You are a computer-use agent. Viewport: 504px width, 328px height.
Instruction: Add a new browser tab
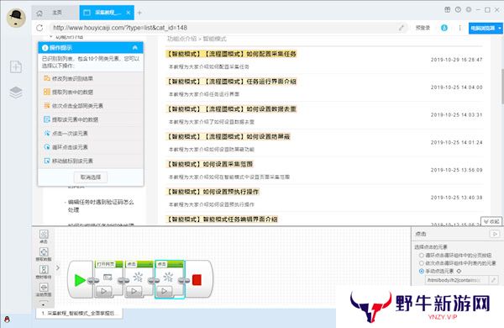pyautogui.click(x=139, y=13)
